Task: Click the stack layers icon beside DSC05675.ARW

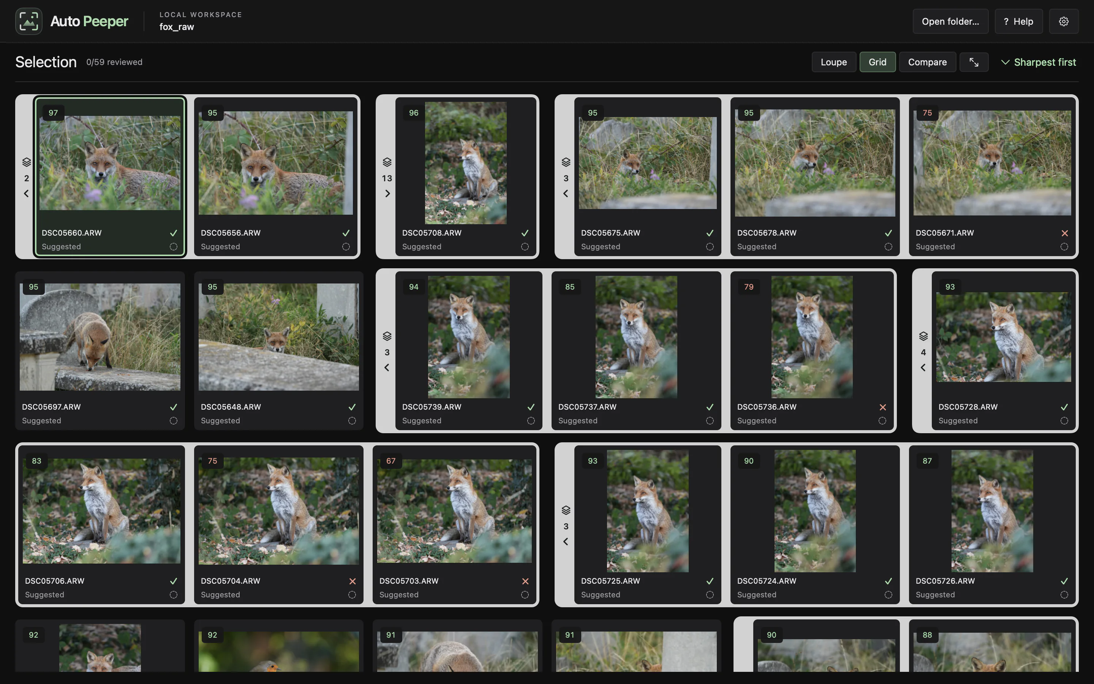Action: pos(566,162)
